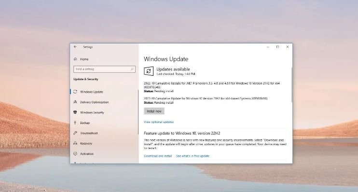Screen dimensions: 358x192
Task: Click the Update & Security section label
Action: [85, 79]
